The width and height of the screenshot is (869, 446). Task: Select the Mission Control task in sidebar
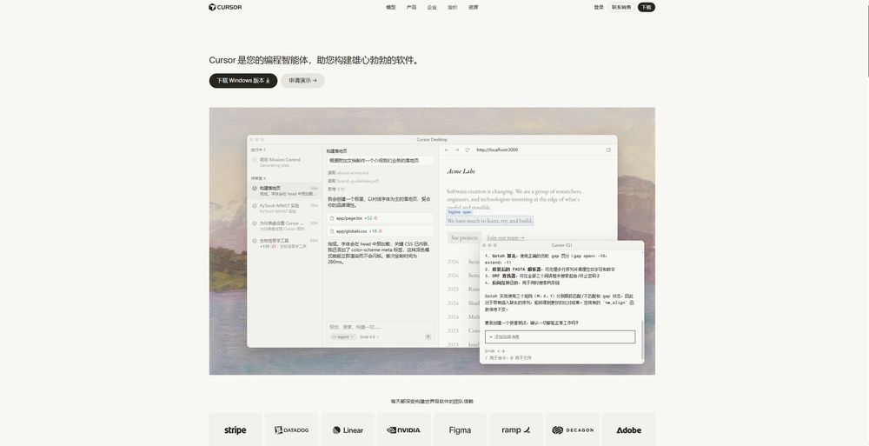pos(285,162)
